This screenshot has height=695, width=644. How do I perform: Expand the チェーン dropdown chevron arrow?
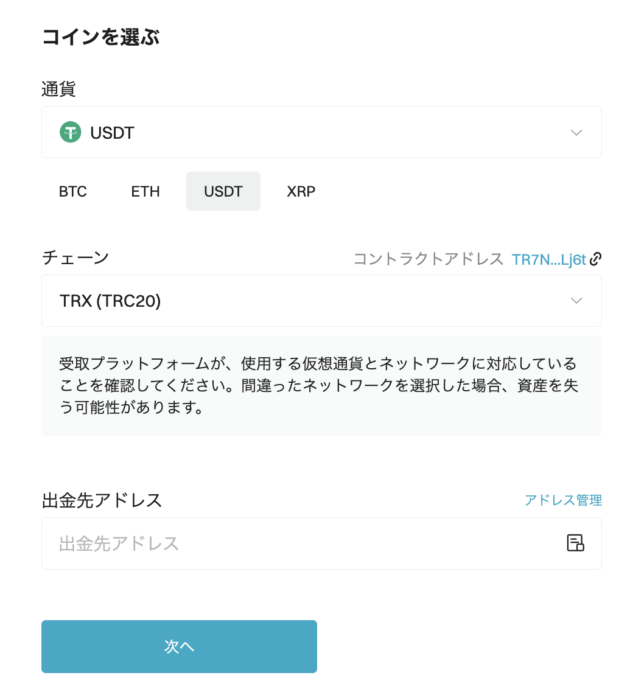pyautogui.click(x=576, y=301)
